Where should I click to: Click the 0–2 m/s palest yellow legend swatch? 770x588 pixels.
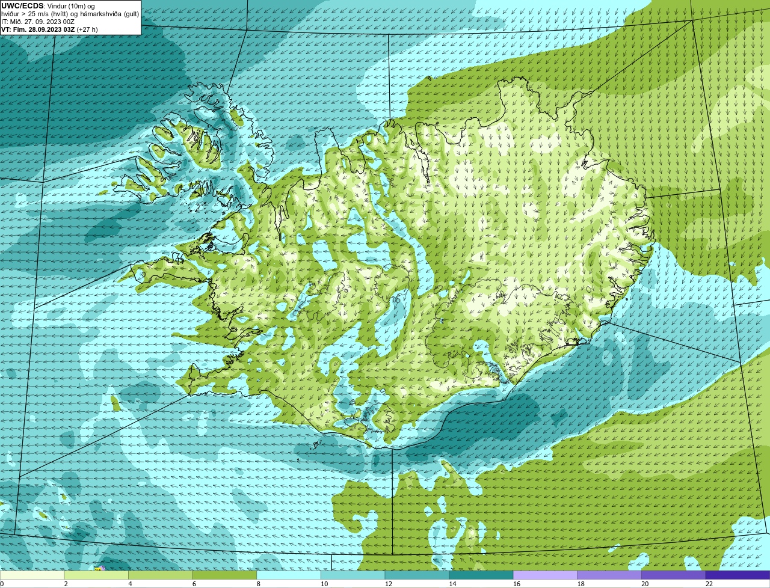32,575
